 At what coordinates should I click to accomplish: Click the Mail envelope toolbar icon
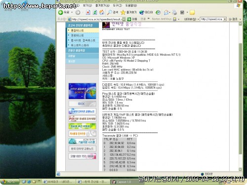point(166,12)
